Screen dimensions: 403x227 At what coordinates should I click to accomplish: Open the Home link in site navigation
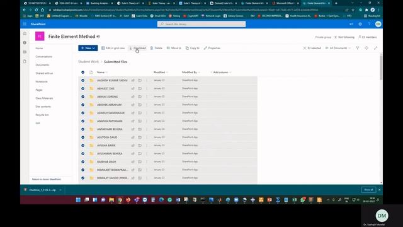click(39, 49)
